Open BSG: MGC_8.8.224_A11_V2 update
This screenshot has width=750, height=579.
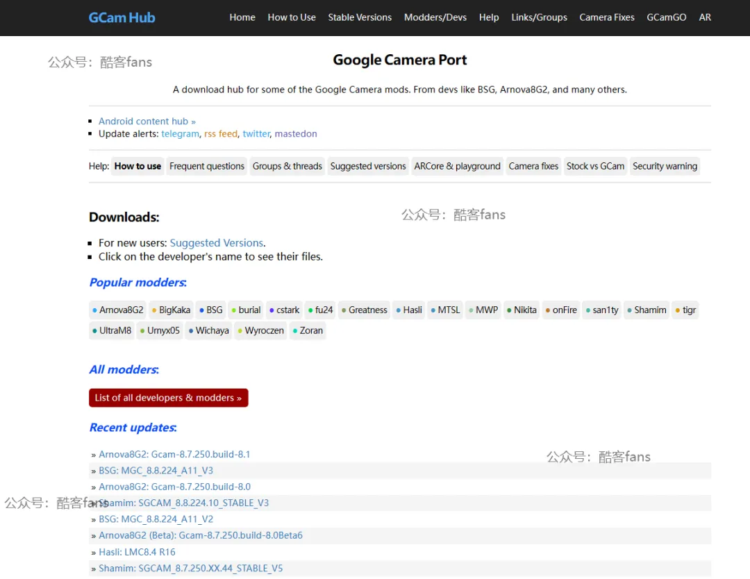coord(156,519)
